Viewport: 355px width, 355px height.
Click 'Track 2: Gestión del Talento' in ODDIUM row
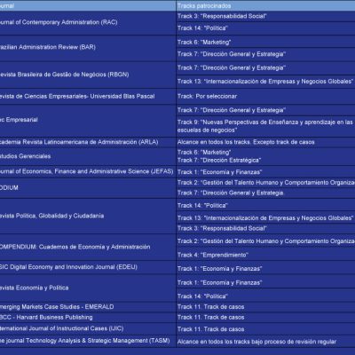pyautogui.click(x=266, y=183)
